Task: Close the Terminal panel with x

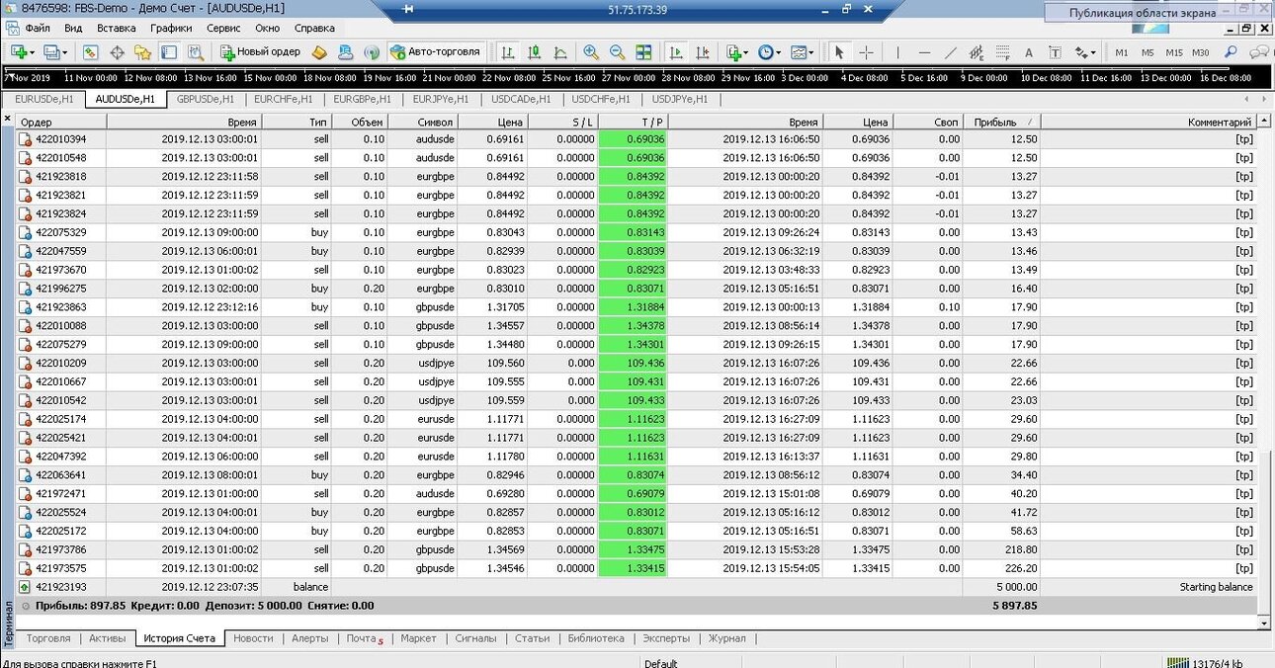Action: click(x=8, y=121)
